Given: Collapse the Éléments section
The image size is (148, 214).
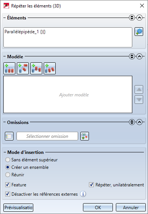Looking at the screenshot, I should (139, 18).
